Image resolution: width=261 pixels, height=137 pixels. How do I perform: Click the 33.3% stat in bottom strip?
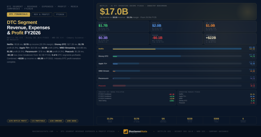(110, 120)
